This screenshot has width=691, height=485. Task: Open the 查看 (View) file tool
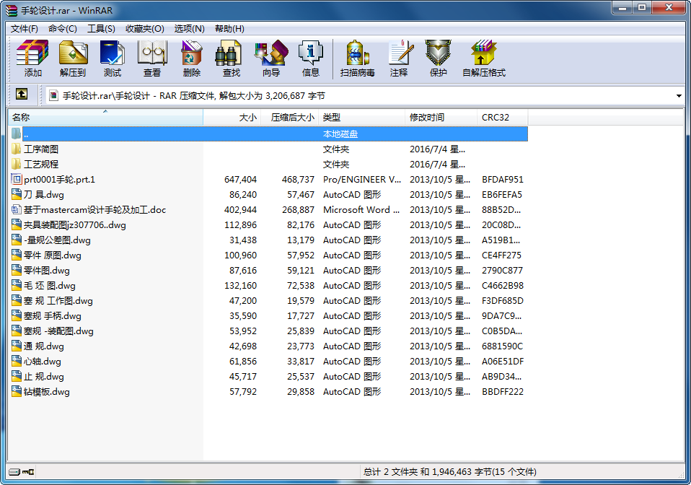(x=152, y=58)
